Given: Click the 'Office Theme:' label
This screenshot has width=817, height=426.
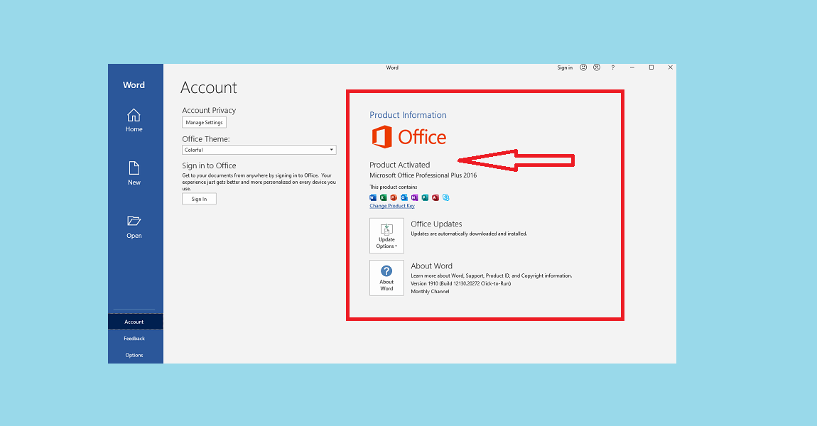Looking at the screenshot, I should coord(206,139).
